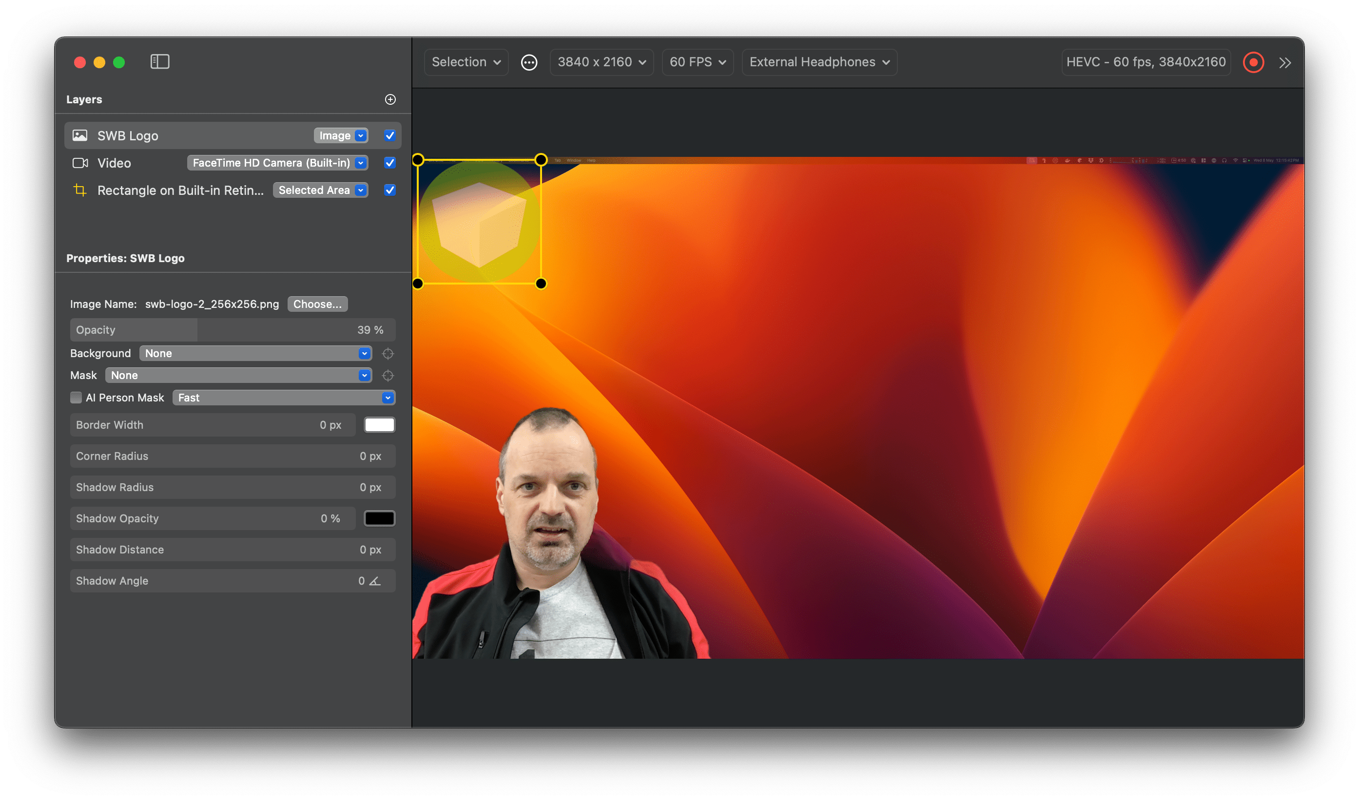The width and height of the screenshot is (1359, 800).
Task: Open the 60 FPS dropdown
Action: click(x=698, y=62)
